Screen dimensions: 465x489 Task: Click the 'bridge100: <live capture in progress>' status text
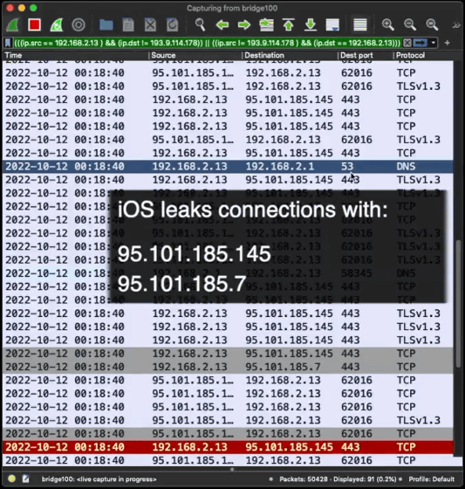coord(99,479)
